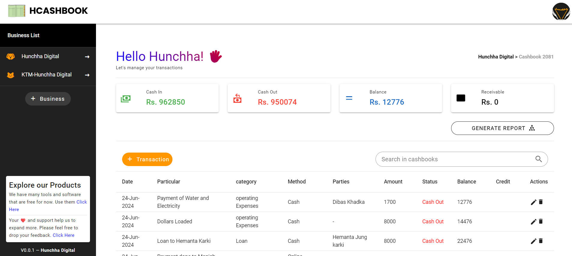Click the Method column header
The image size is (572, 256).
(297, 182)
